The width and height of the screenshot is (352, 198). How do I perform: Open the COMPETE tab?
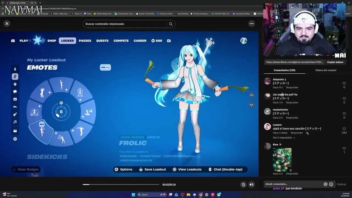[121, 41]
